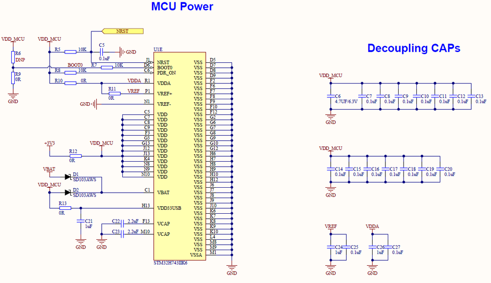This screenshot has height=283, width=491.
Task: Select resistor R12 symbol near +3V3
Action: [x=76, y=156]
